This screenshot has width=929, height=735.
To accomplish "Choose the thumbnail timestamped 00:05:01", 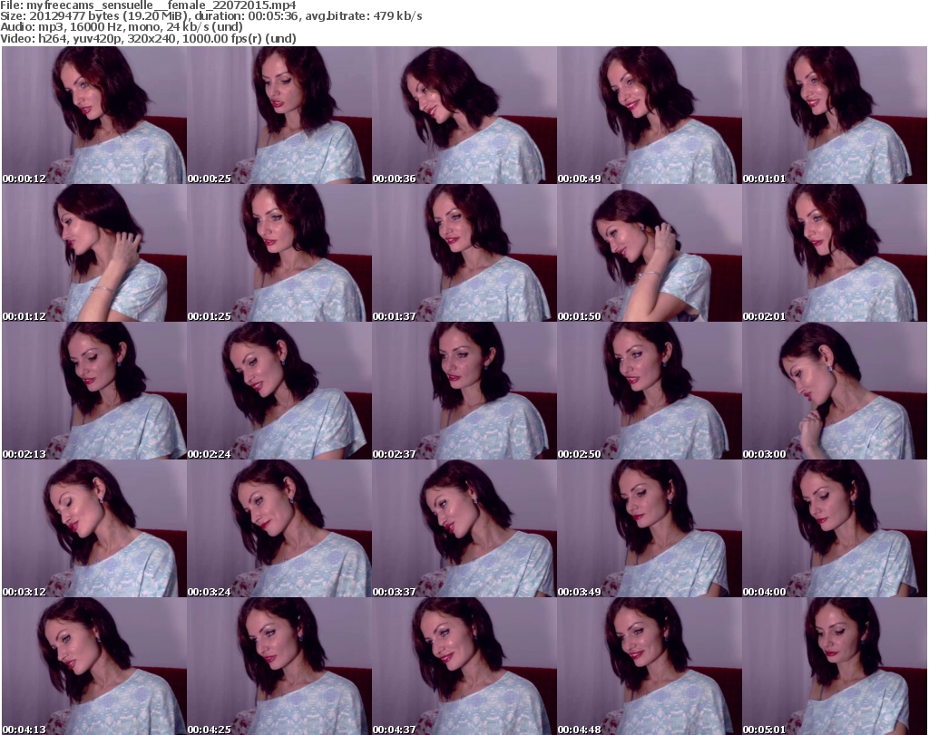I will [x=835, y=666].
